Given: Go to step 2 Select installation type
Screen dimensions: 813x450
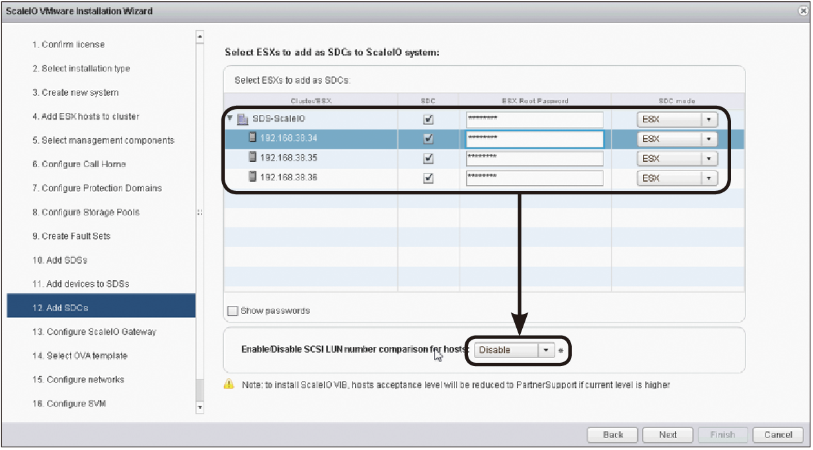Looking at the screenshot, I should coord(81,69).
